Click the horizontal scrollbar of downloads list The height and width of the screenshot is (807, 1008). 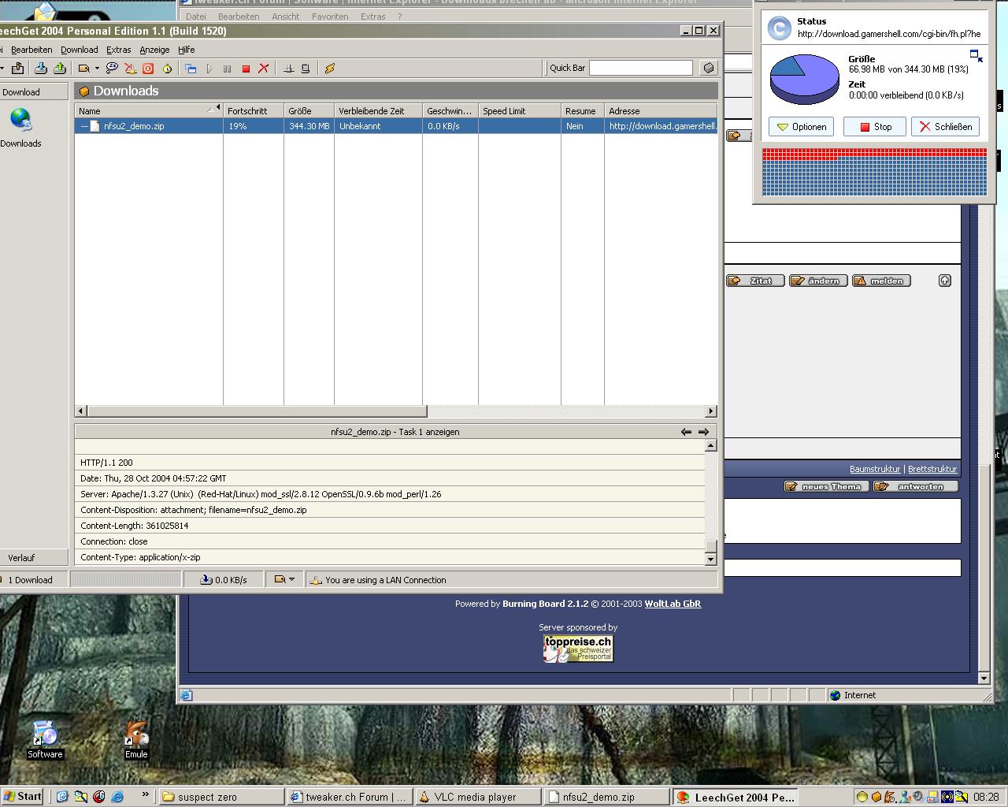pos(257,411)
